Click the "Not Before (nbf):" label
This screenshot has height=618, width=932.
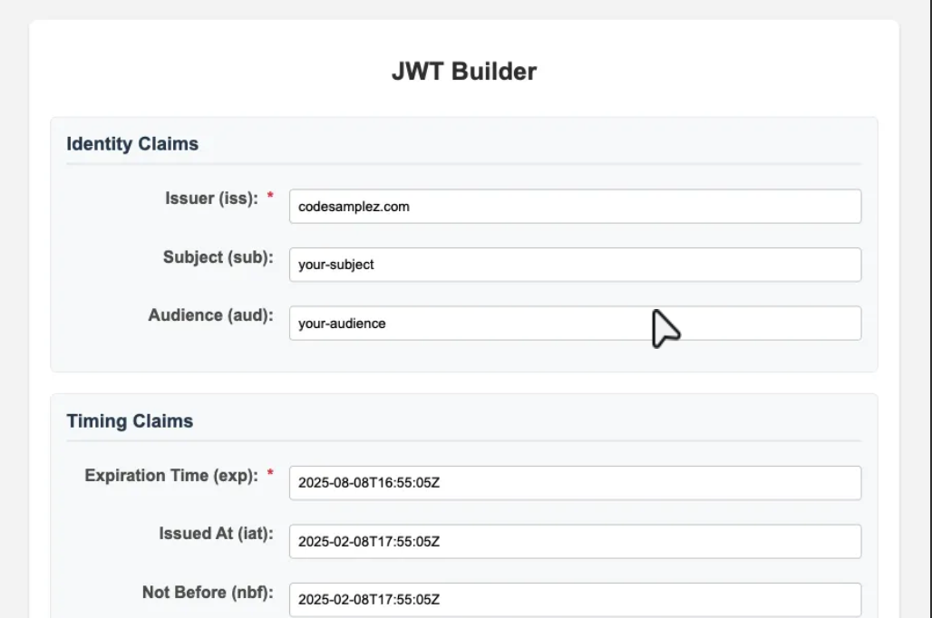tap(208, 593)
